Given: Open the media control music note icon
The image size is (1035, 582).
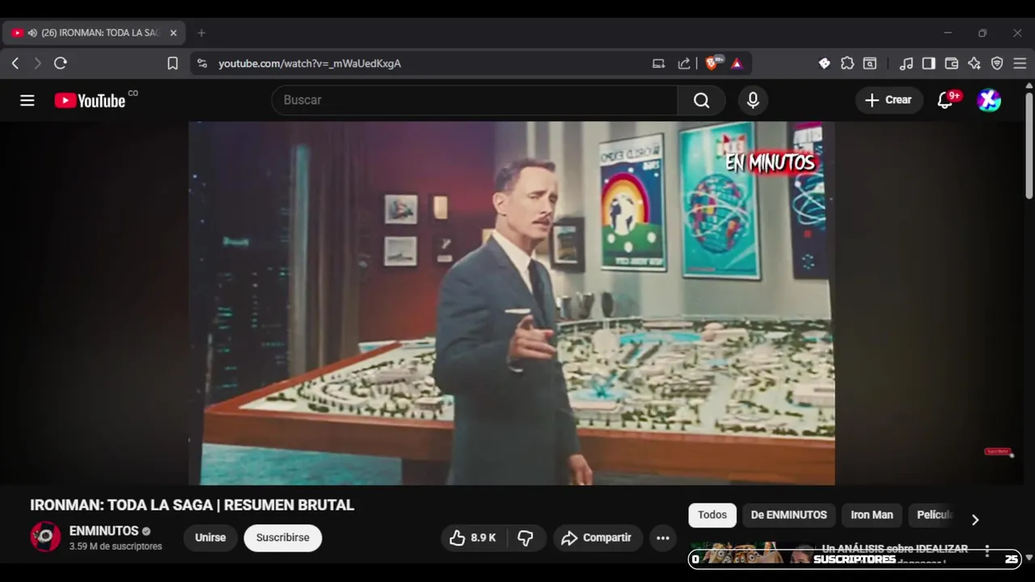Looking at the screenshot, I should (906, 63).
